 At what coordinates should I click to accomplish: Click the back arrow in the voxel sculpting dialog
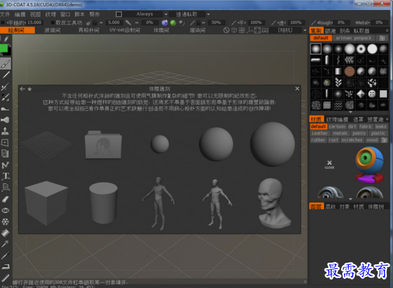coord(22,89)
